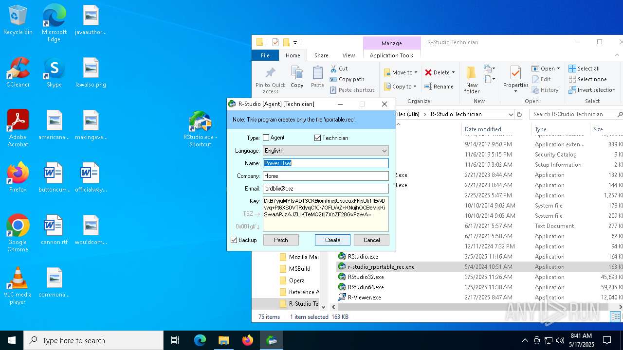Viewport: 623px width, 350px height.
Task: Click the Patch button
Action: 281,240
